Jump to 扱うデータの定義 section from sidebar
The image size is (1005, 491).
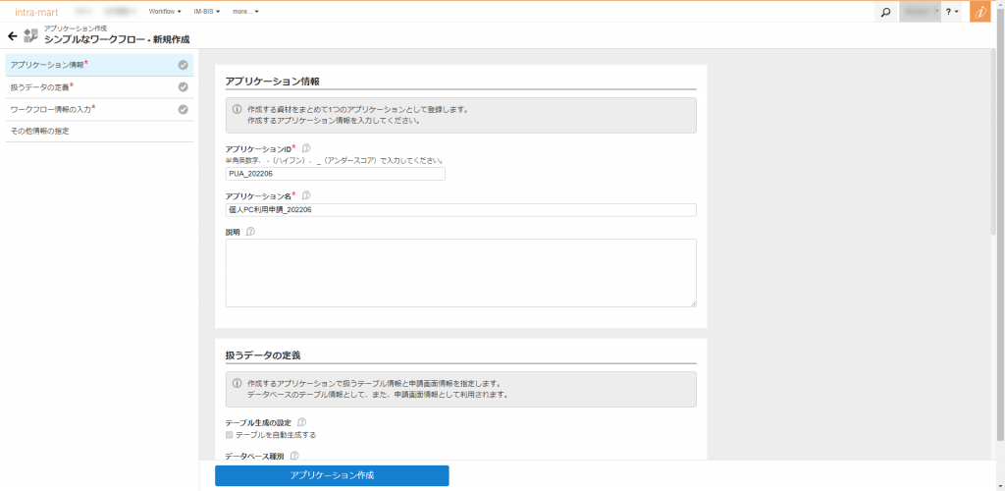pos(99,87)
